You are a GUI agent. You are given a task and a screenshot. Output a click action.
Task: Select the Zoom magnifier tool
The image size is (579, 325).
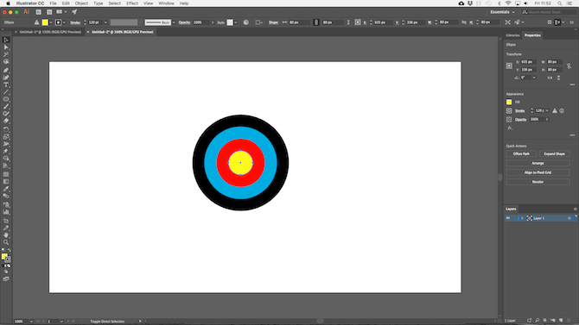tap(6, 242)
